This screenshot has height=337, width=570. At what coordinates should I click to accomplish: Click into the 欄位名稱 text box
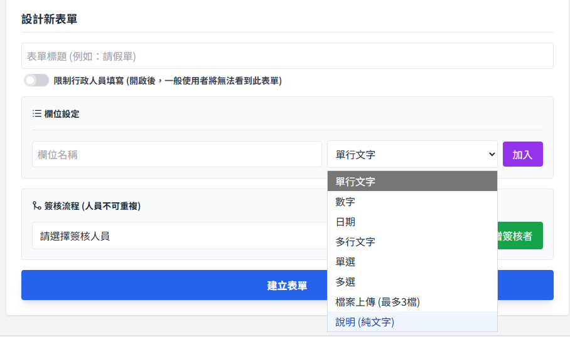click(176, 155)
